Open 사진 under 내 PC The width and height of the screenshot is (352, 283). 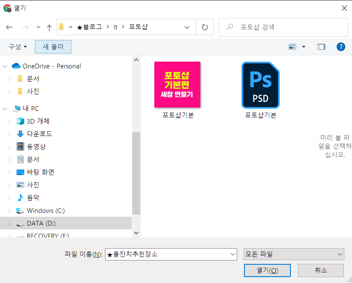[x=33, y=185]
